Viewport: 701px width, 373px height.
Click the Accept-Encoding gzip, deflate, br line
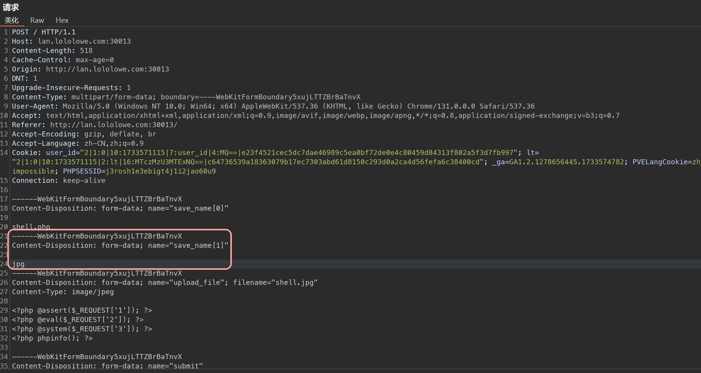pos(84,134)
